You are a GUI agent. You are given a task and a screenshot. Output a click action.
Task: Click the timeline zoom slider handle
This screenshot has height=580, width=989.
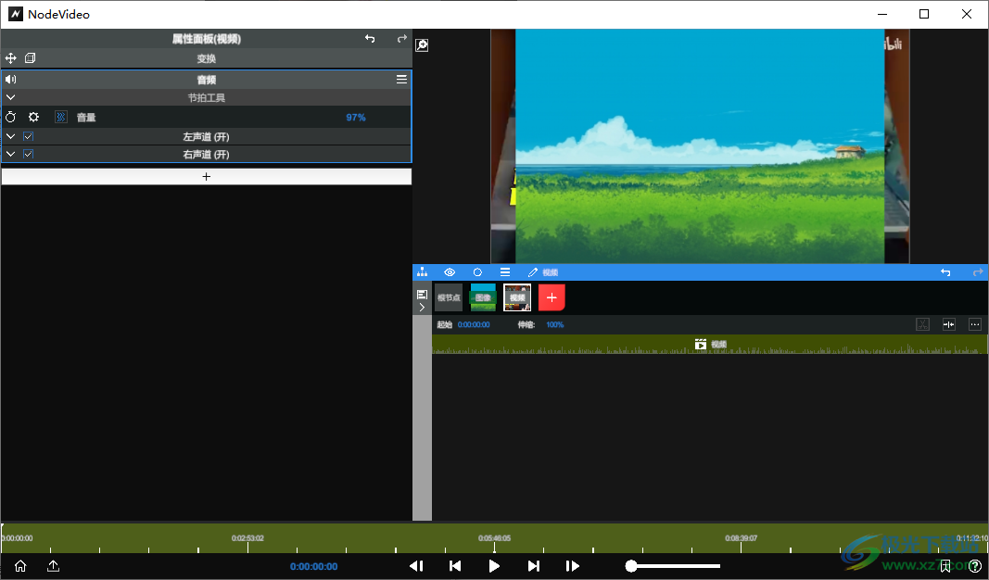(x=630, y=566)
